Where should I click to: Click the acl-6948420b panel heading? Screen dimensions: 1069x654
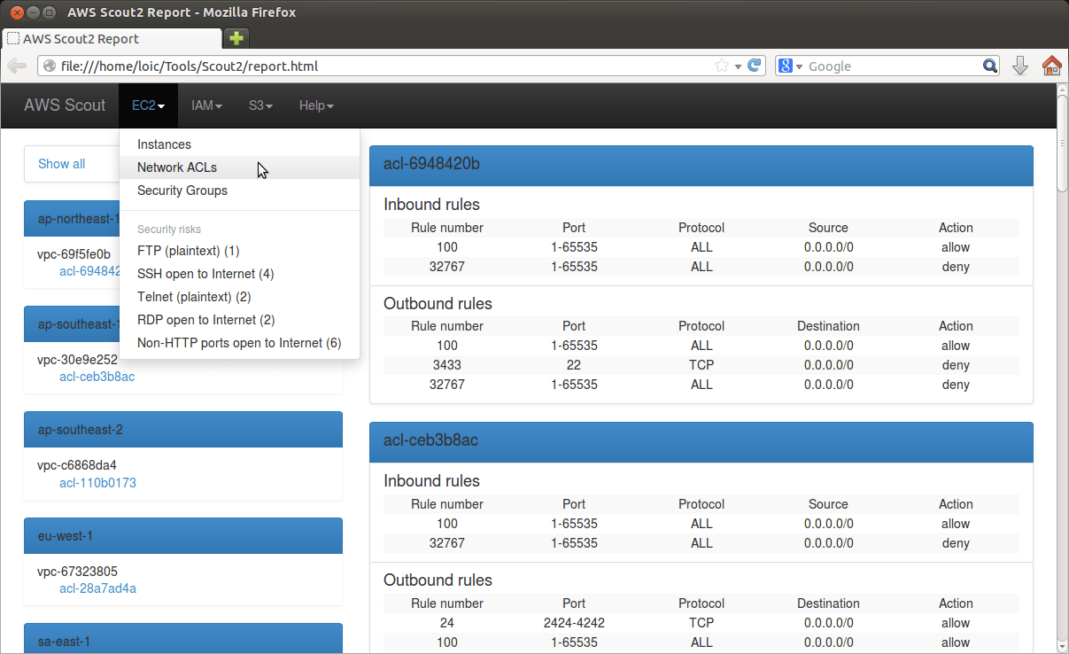(x=701, y=165)
